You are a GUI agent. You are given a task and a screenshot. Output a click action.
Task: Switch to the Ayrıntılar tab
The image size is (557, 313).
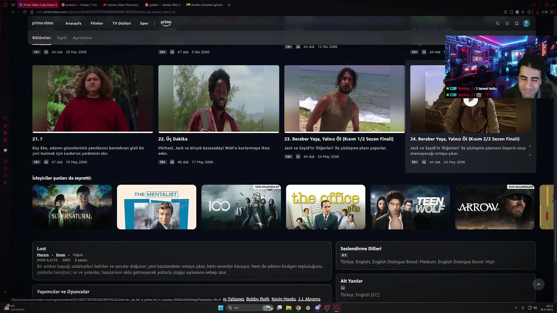coord(82,38)
